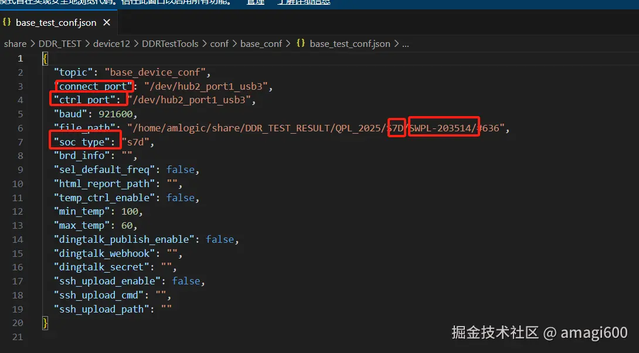Click the "dingtalk_webhook" key

click(x=104, y=253)
